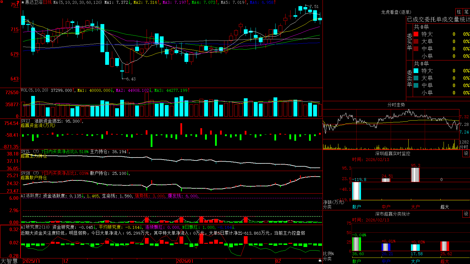The width and height of the screenshot is (470, 264).
Task: Open SVSH (7) indicator label
Action: pos(30,173)
